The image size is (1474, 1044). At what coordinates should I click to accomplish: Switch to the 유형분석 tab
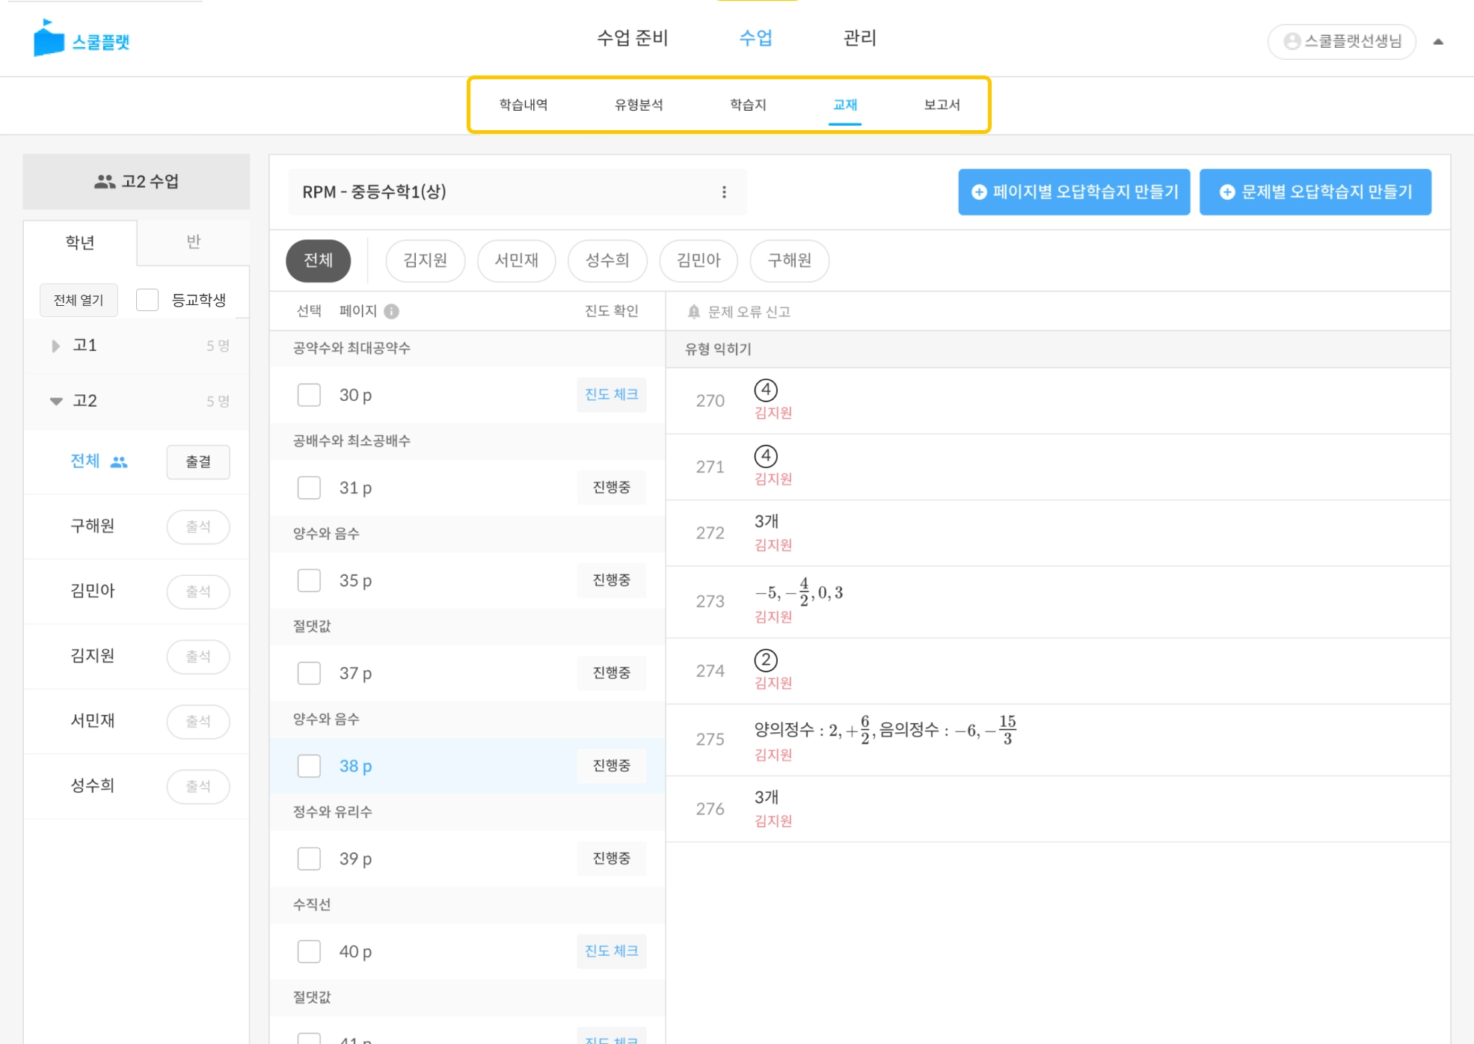tap(638, 105)
